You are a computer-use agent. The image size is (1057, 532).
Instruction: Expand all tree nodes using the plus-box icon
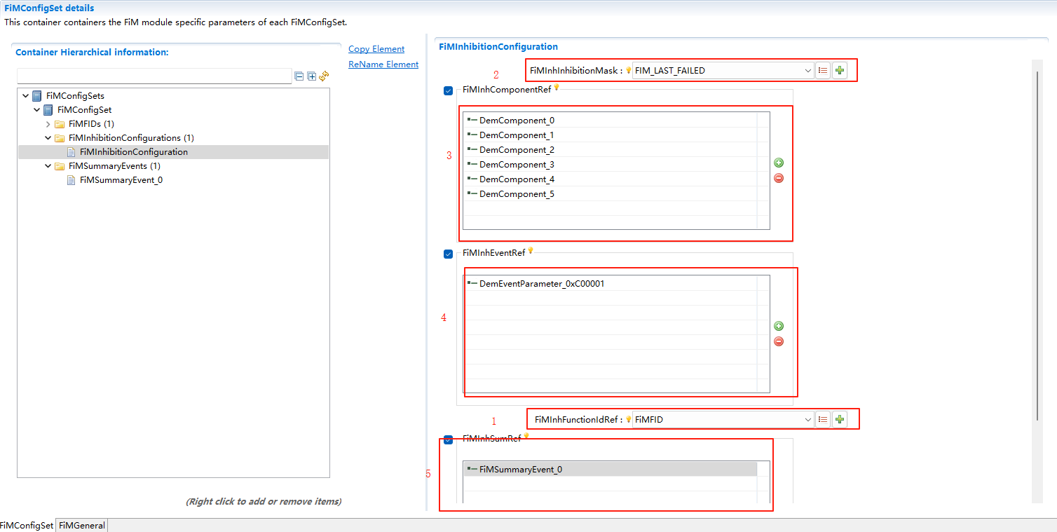point(311,76)
